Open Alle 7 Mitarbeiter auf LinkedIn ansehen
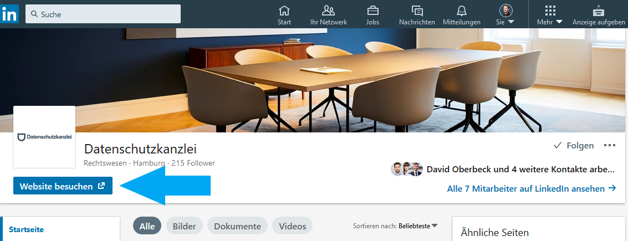Viewport: 628px width, 241px height. [x=531, y=188]
